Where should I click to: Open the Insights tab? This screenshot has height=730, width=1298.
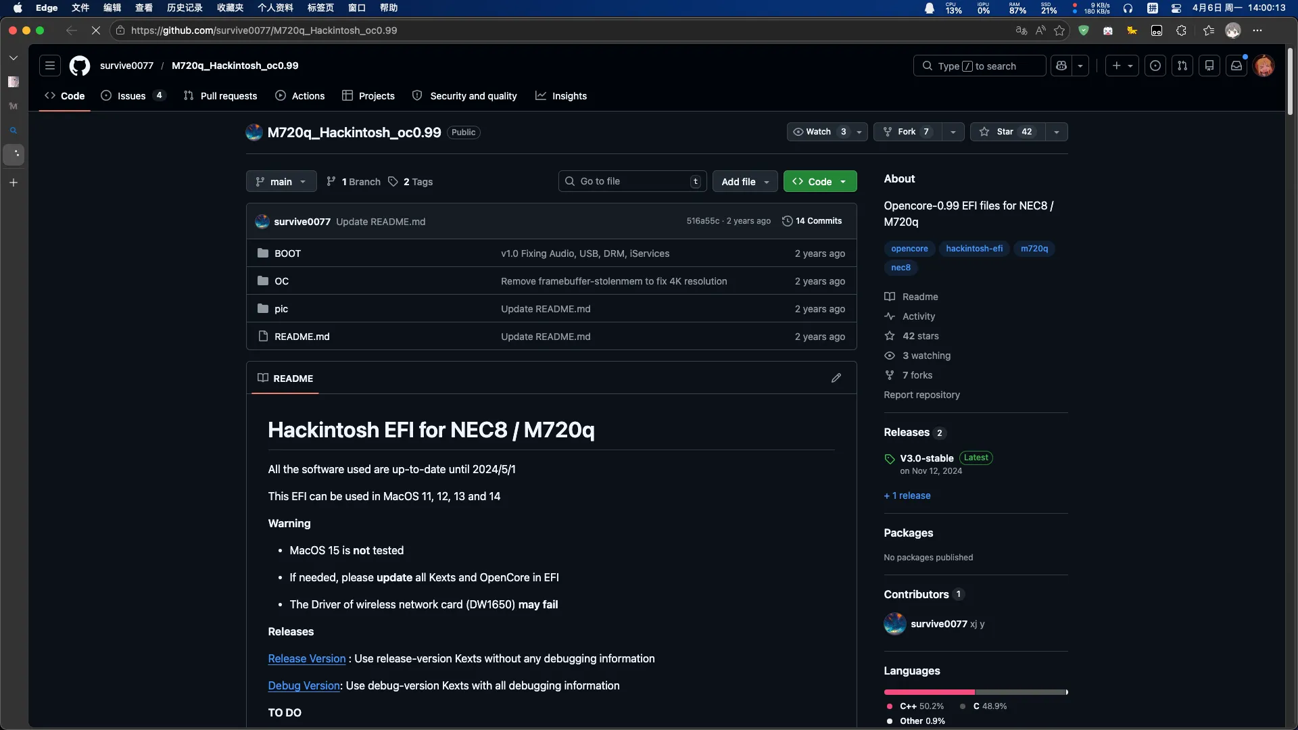(x=561, y=96)
